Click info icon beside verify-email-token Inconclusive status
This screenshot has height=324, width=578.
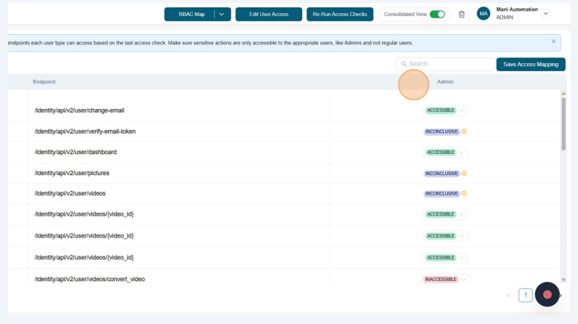pyautogui.click(x=464, y=131)
